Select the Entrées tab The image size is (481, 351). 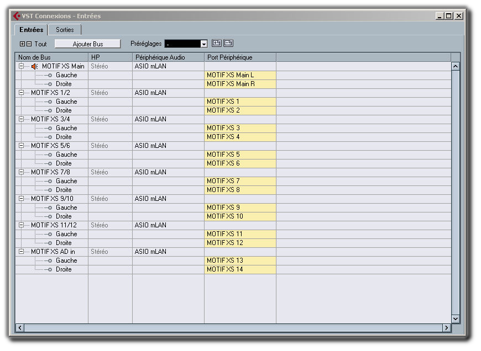31,30
